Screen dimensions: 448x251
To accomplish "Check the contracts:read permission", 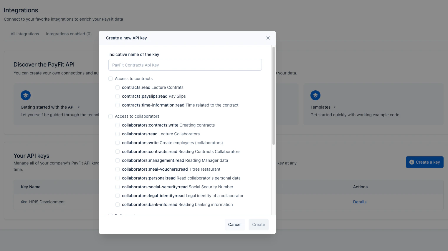I will (x=118, y=87).
